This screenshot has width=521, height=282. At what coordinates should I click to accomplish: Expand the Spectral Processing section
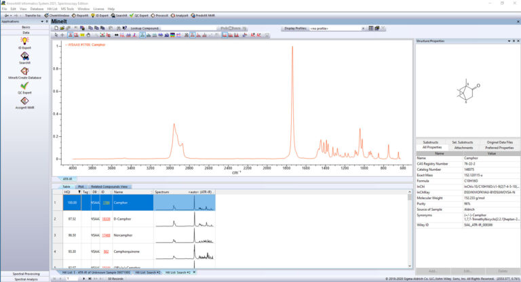pos(26,273)
